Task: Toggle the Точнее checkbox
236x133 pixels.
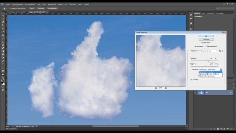Action: coord(191,80)
